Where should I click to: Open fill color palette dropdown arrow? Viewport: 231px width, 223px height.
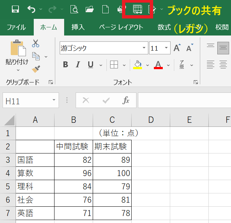[x=148, y=65]
